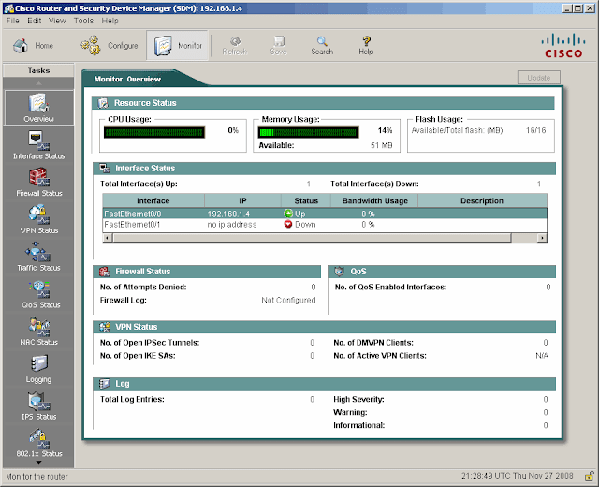Viewport: 599px width, 487px height.
Task: Click the Firewall Status section header icon
Action: tap(104, 272)
